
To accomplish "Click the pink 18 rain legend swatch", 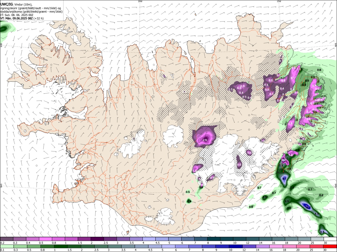I will 289,246.
